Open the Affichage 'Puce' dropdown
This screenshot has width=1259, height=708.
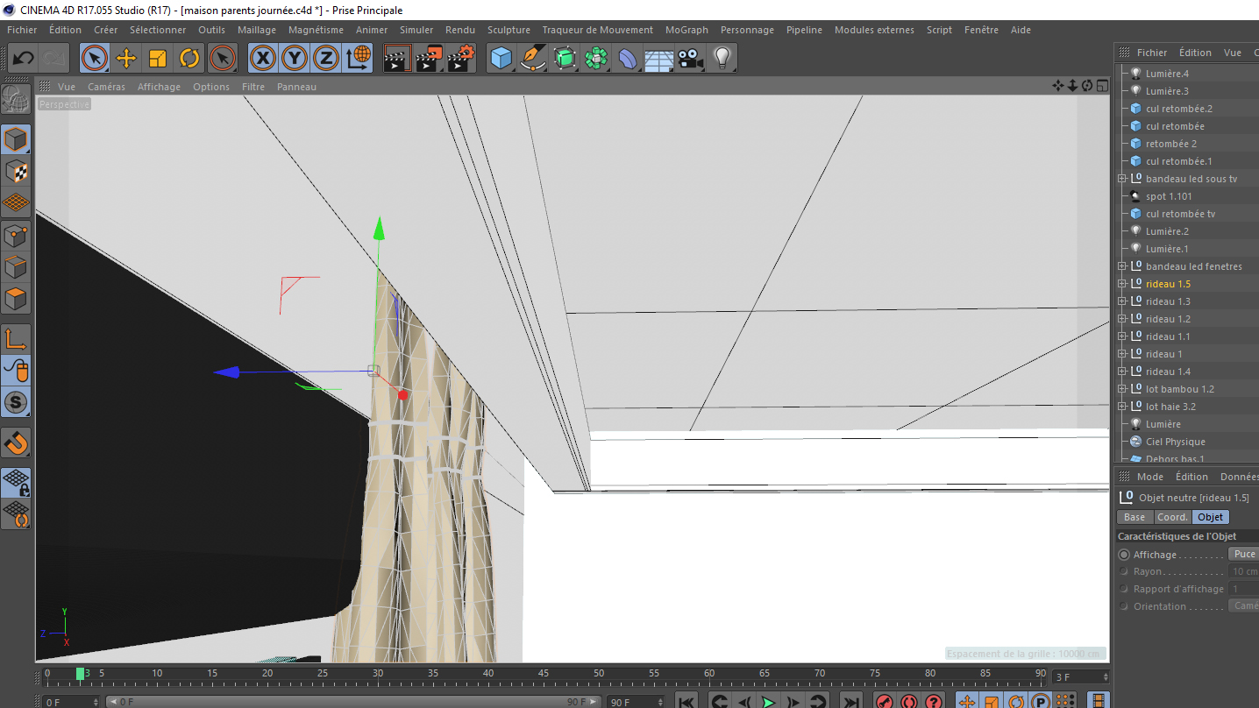tap(1243, 554)
